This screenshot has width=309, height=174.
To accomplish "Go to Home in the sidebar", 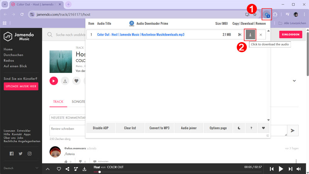I will (8, 49).
